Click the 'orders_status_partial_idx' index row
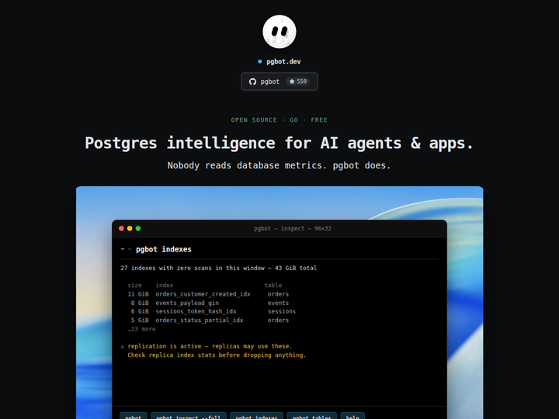 tap(208, 320)
